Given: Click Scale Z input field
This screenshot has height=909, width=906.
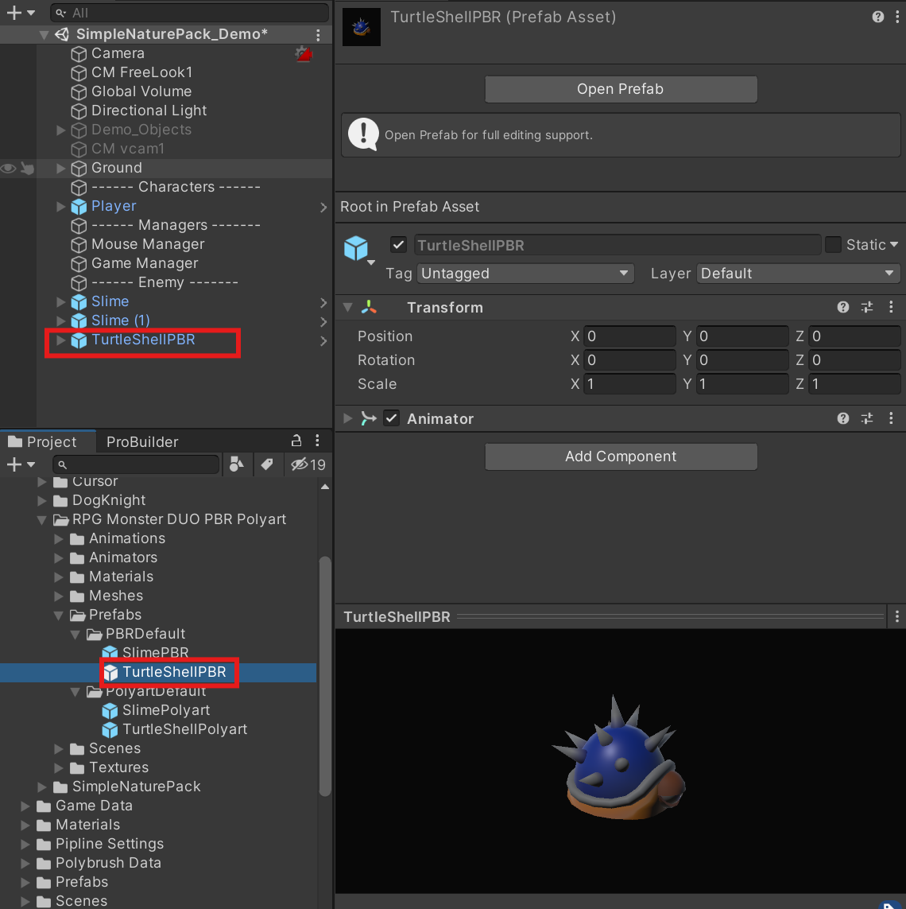Looking at the screenshot, I should (854, 384).
